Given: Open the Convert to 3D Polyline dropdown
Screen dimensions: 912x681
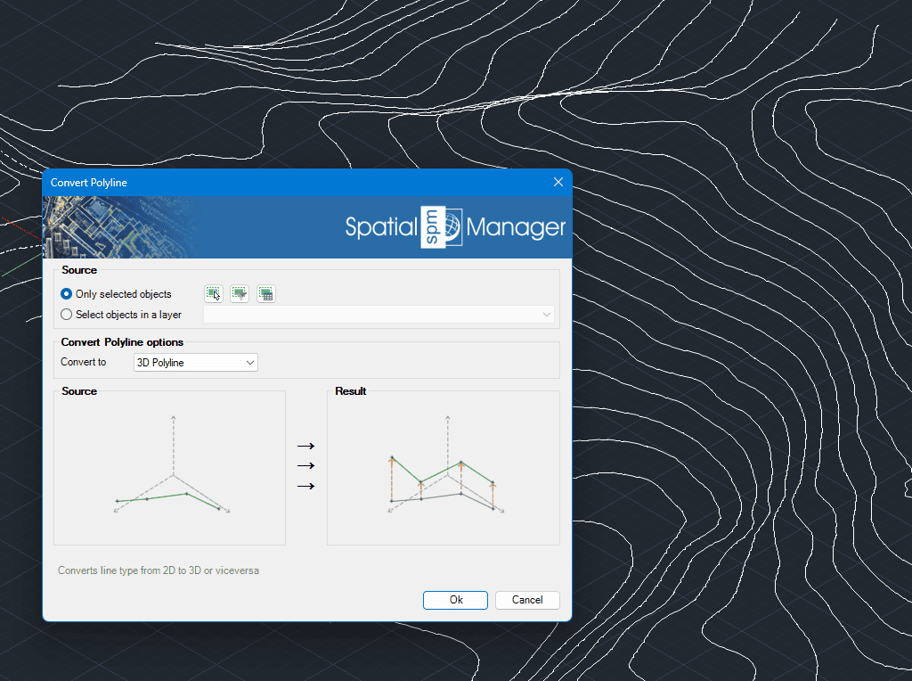Looking at the screenshot, I should tap(195, 363).
